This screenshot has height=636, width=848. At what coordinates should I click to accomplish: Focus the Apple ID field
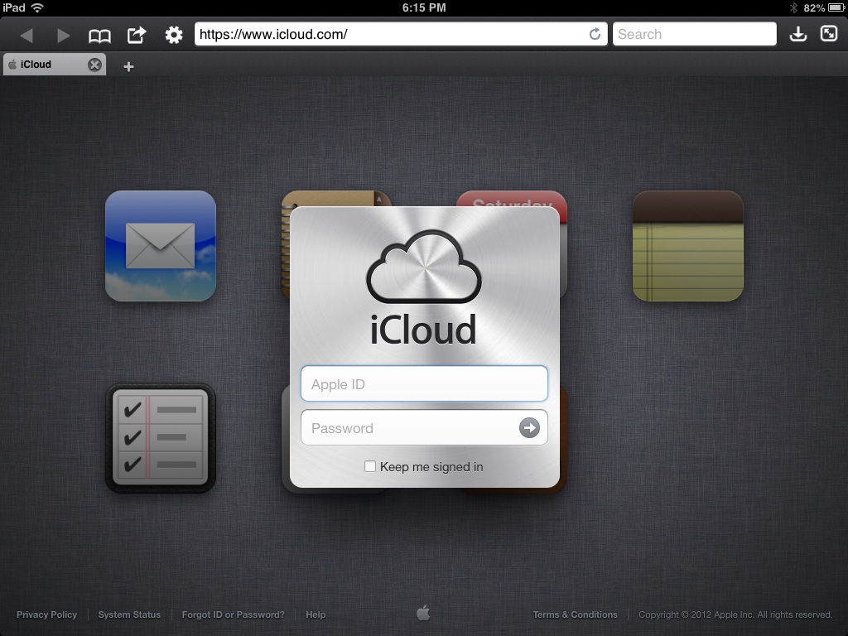pos(424,384)
